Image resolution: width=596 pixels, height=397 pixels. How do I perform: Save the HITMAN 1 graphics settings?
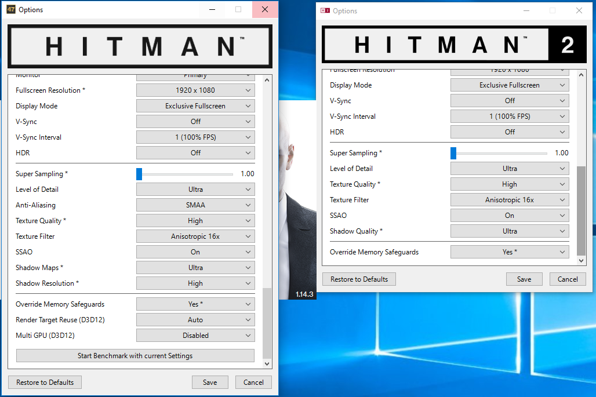210,382
